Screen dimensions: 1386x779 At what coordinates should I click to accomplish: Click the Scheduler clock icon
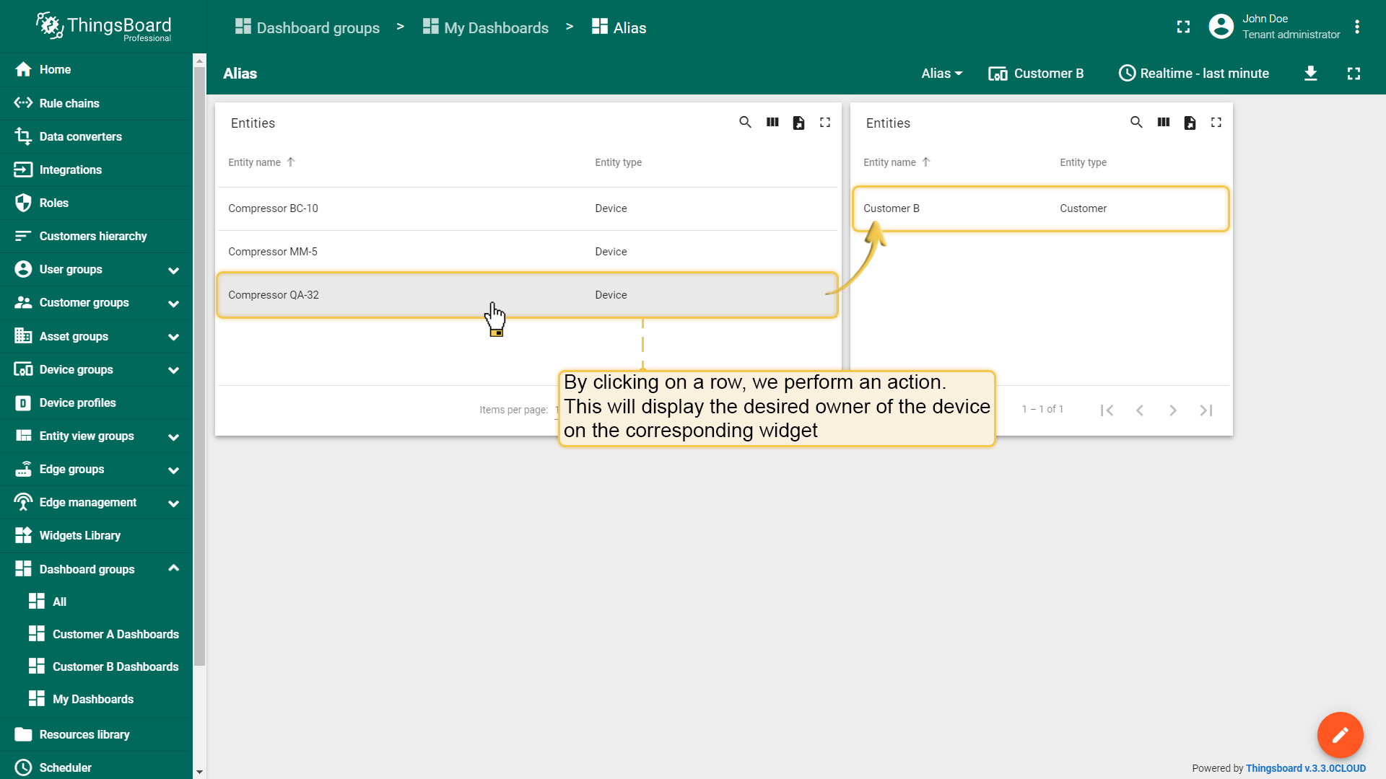pyautogui.click(x=23, y=767)
